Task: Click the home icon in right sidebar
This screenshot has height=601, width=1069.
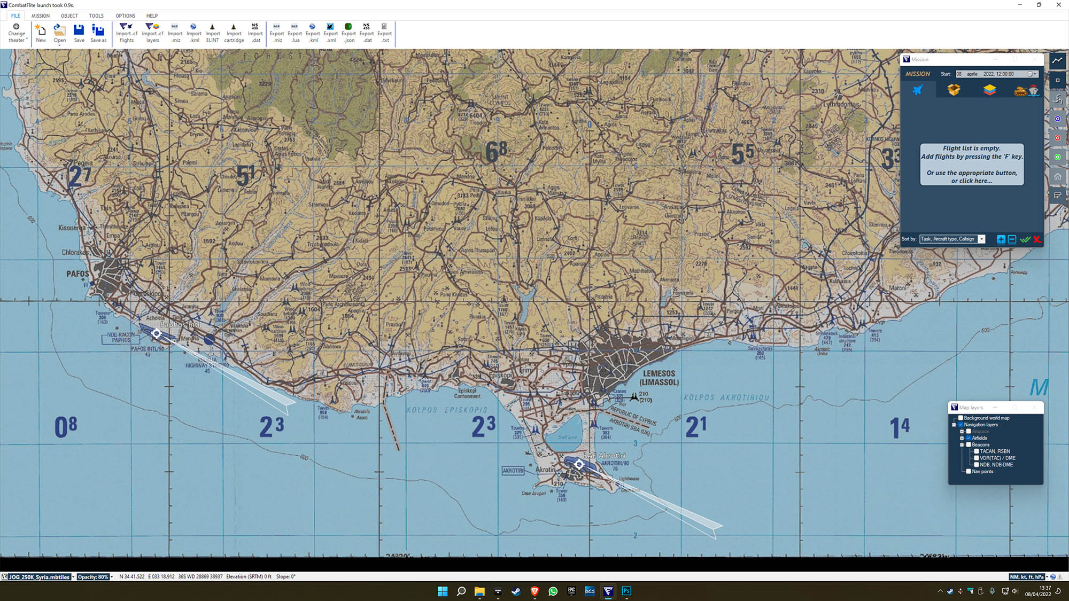Action: pos(1057,176)
